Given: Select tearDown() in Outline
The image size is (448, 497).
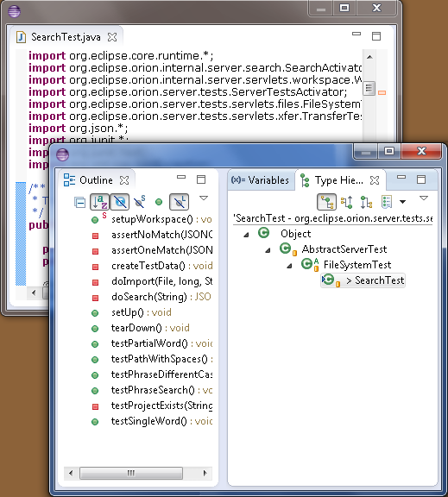Looking at the screenshot, I should (150, 328).
